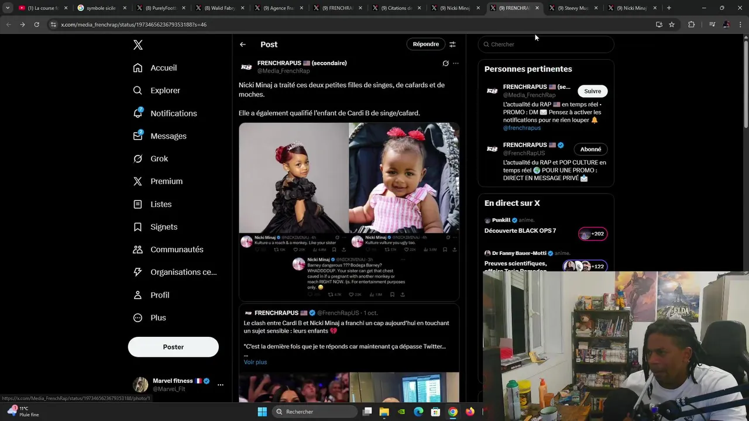Join listeners +202 on Punkill space

(x=592, y=234)
